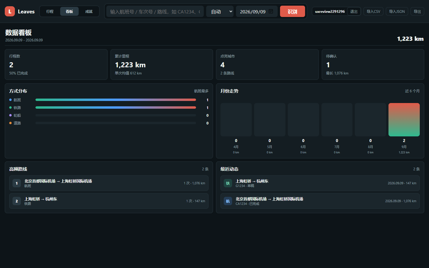
Task: Switch to the 行程 tab
Action: tap(50, 11)
